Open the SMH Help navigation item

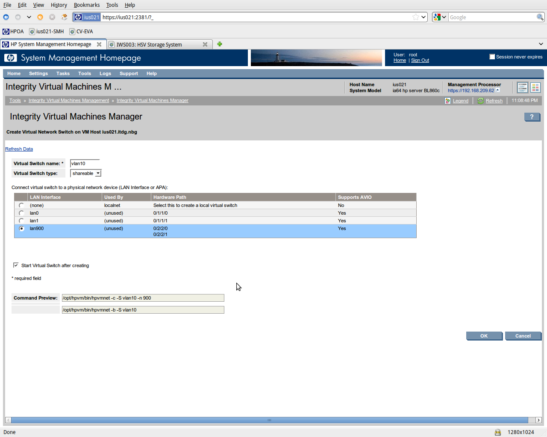coord(152,73)
